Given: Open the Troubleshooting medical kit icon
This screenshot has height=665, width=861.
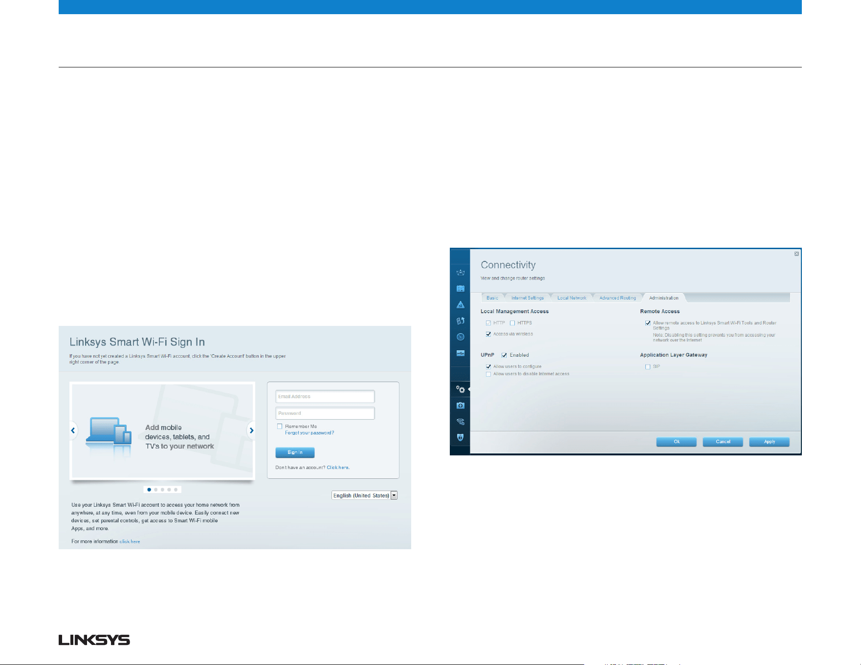Looking at the screenshot, I should [x=460, y=406].
